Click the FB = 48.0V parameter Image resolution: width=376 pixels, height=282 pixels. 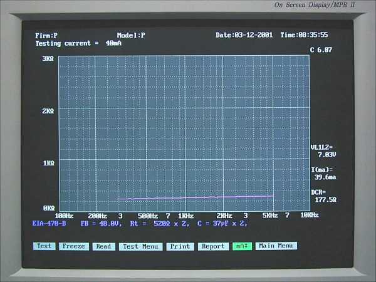101,224
